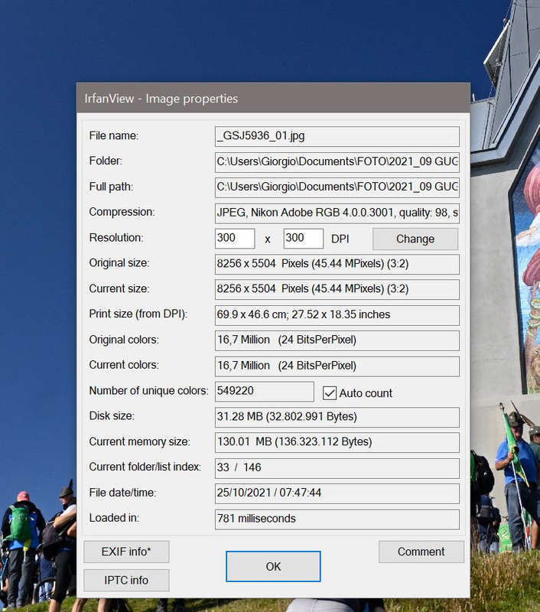Click the Change resolution button

click(x=415, y=239)
